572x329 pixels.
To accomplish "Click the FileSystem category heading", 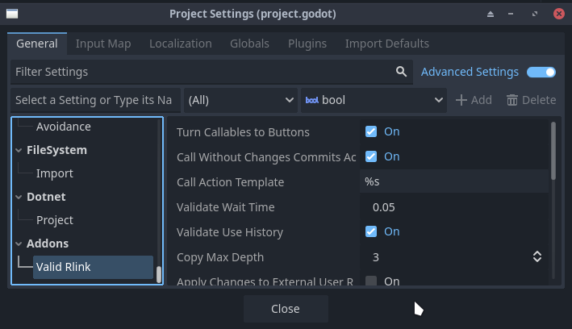I will [x=57, y=150].
